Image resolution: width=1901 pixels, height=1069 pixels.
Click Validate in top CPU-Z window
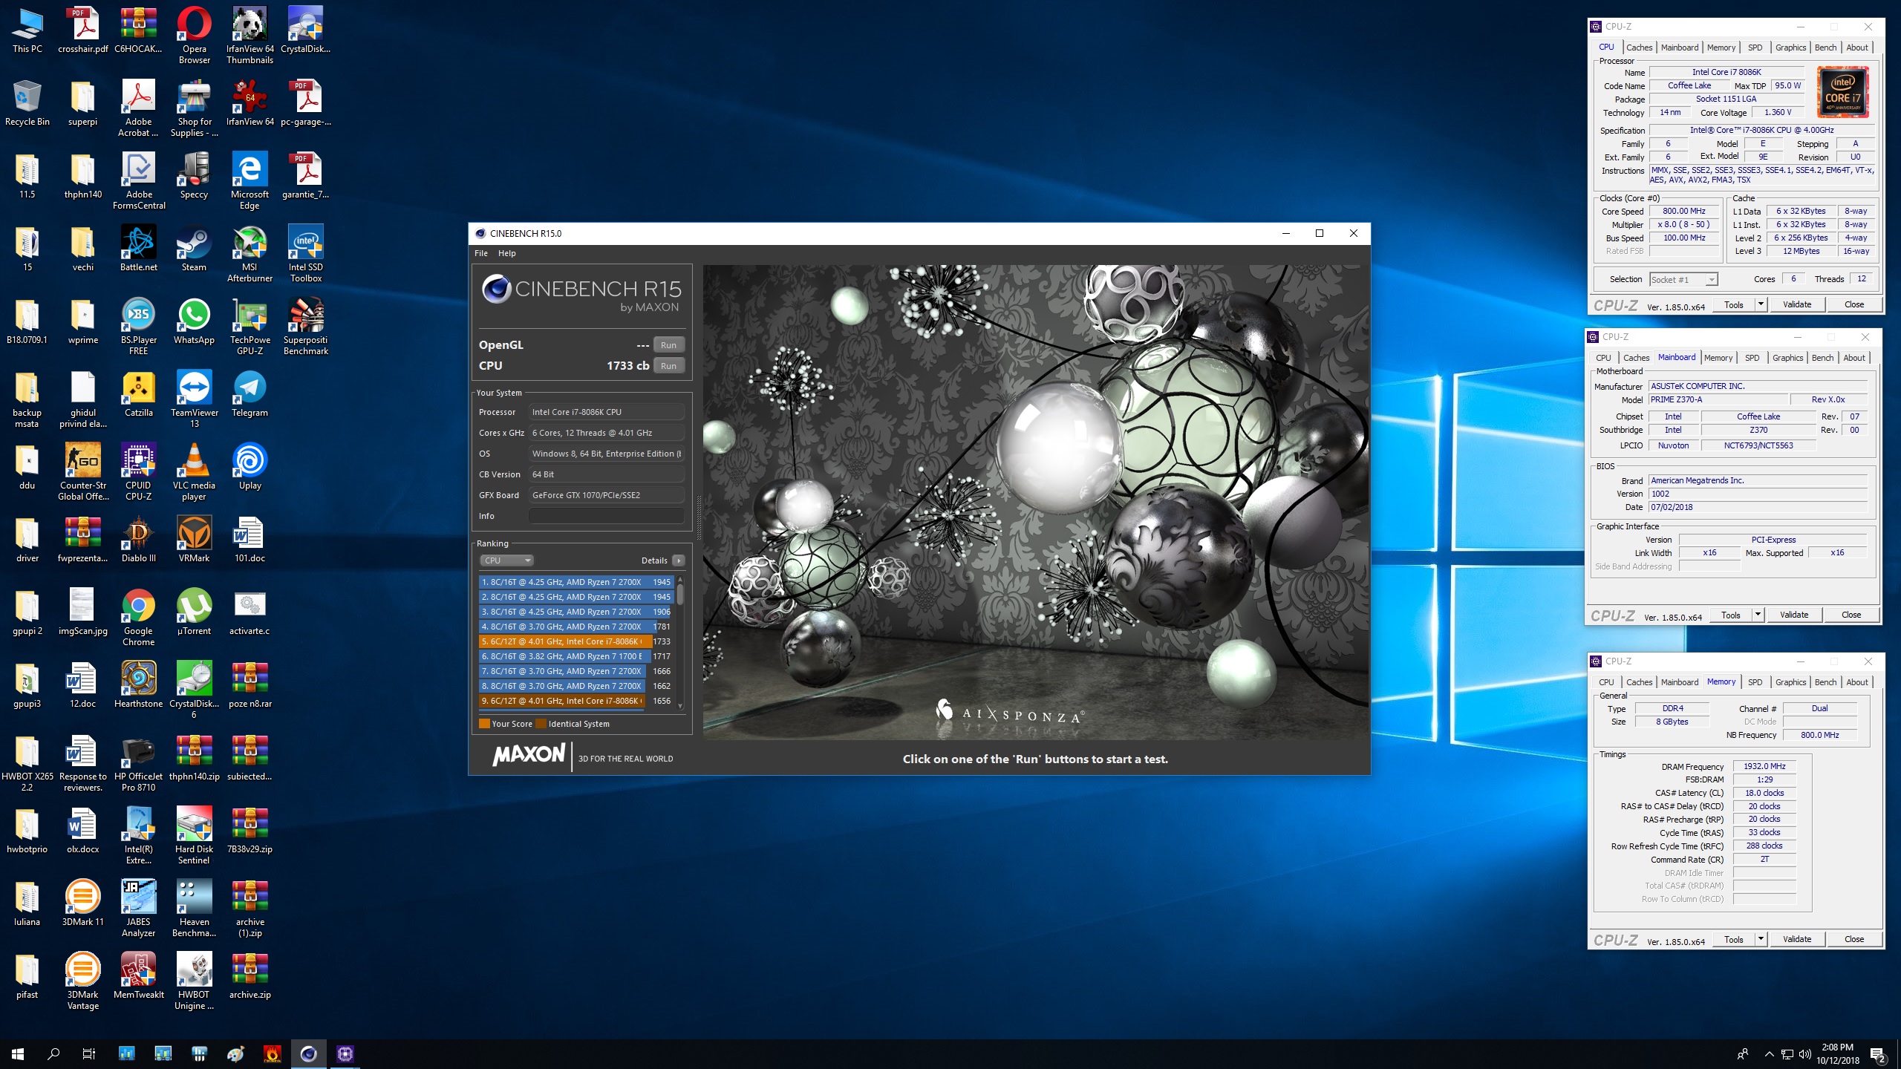pyautogui.click(x=1797, y=304)
